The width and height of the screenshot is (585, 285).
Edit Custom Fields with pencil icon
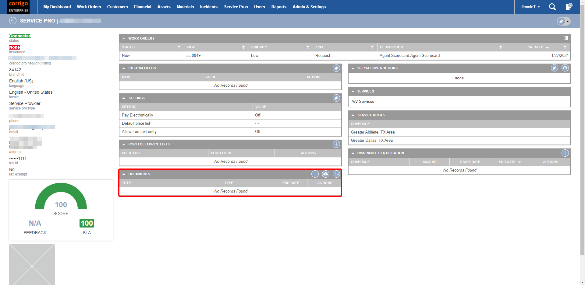[336, 68]
